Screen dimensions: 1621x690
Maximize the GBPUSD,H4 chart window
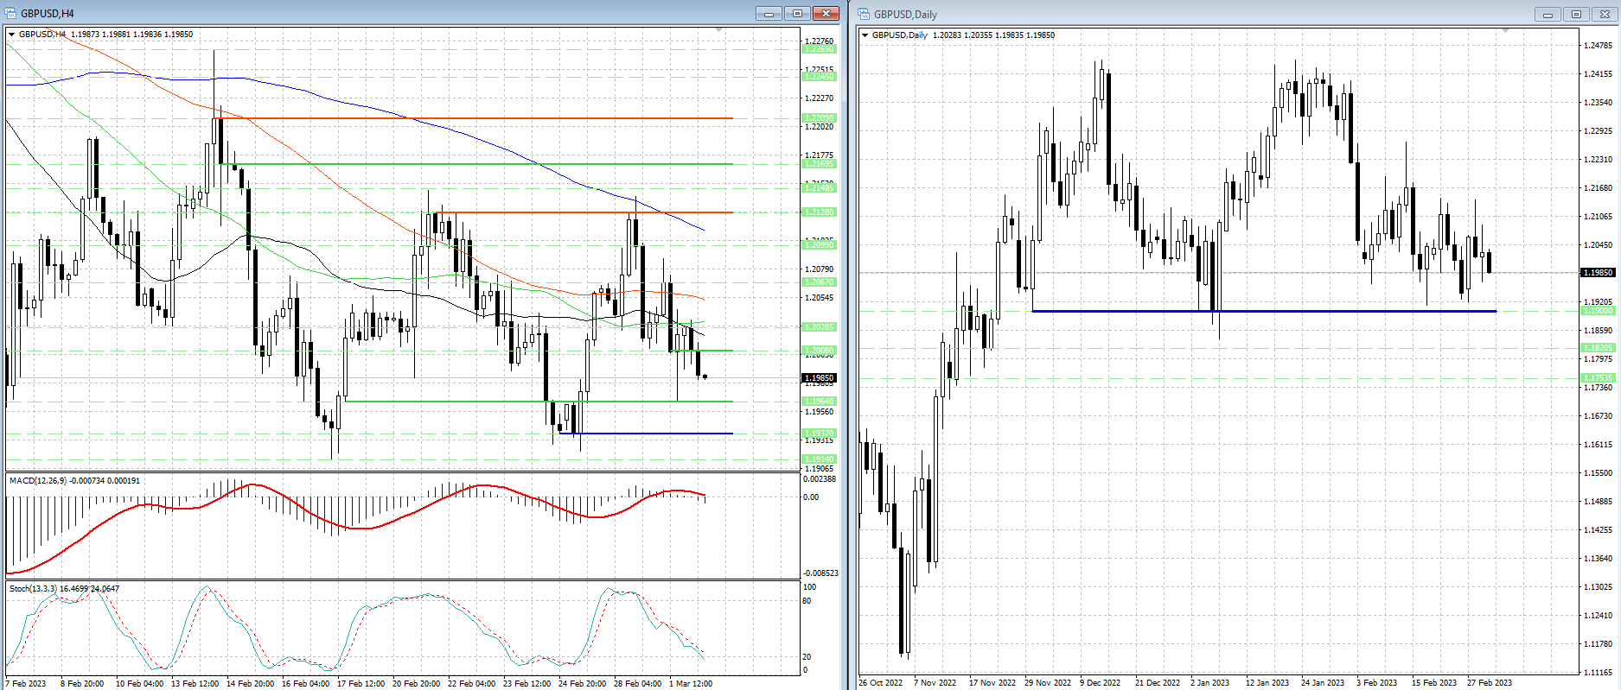[x=797, y=13]
